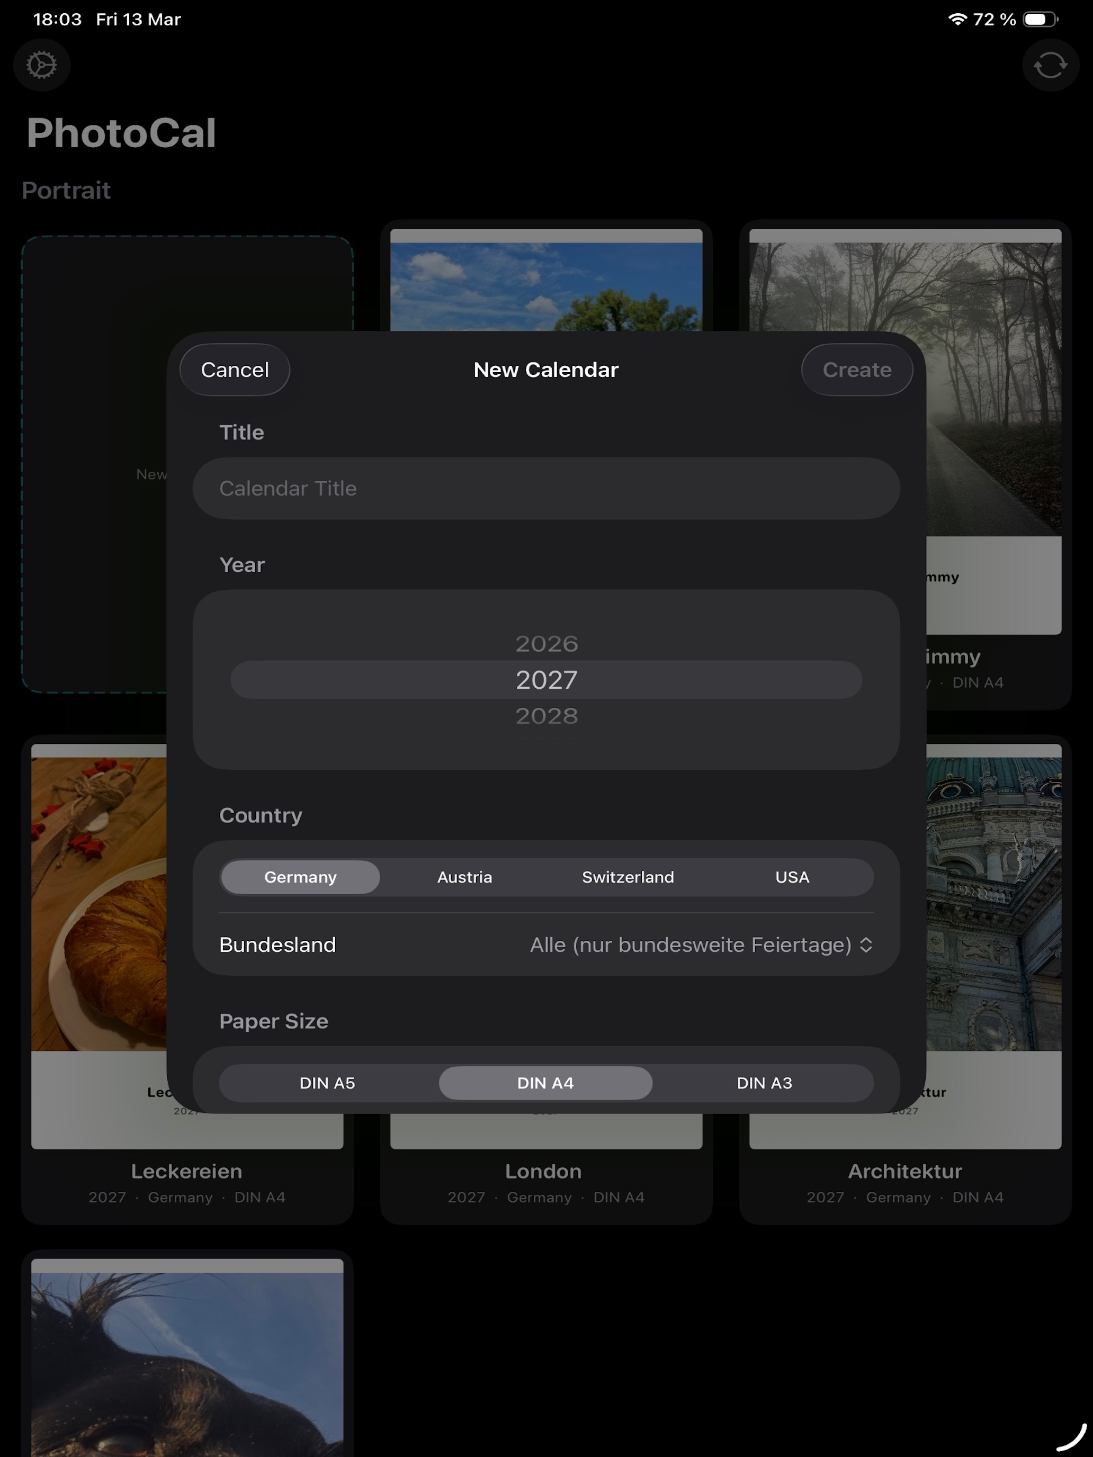Screen dimensions: 1093x1457
Task: Choose USA as country
Action: (792, 877)
